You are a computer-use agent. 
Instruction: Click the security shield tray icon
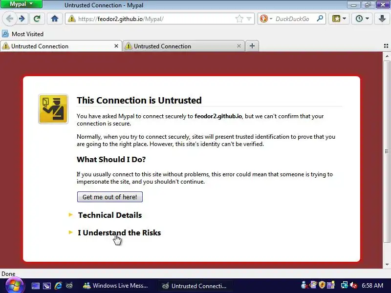322,285
